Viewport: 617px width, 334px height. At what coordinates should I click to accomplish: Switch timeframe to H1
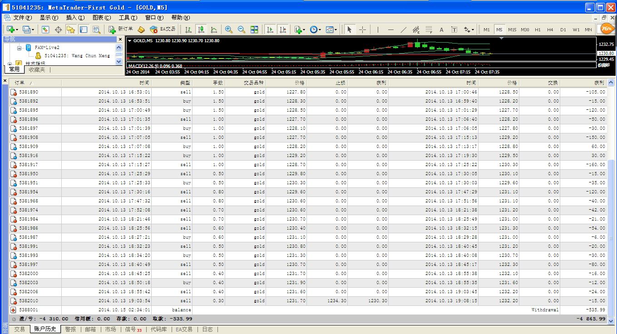click(538, 29)
